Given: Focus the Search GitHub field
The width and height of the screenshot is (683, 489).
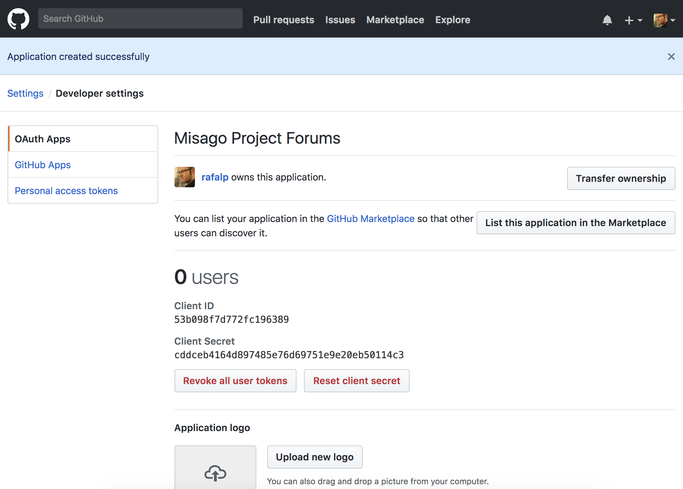Looking at the screenshot, I should click(140, 19).
